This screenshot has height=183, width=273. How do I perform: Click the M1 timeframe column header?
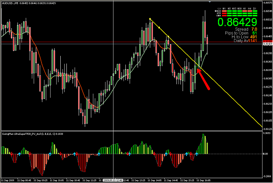coord(224,8)
